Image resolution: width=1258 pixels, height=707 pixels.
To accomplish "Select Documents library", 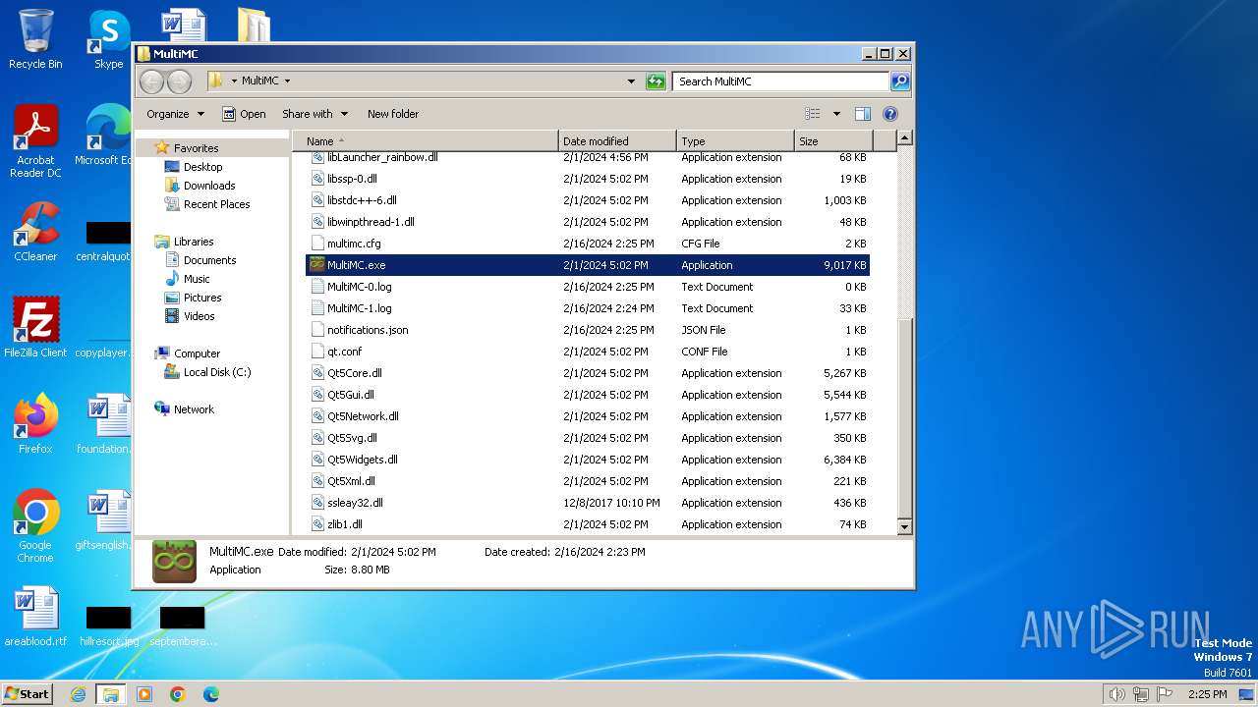I will pyautogui.click(x=209, y=260).
